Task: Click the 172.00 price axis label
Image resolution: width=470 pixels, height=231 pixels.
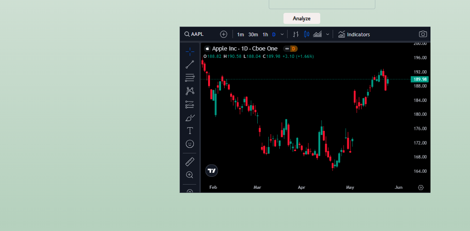Action: 420,143
